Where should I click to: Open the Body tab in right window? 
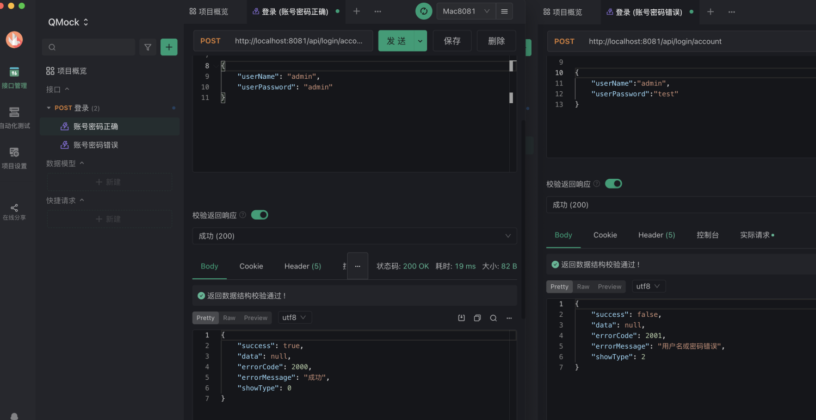[x=563, y=235]
